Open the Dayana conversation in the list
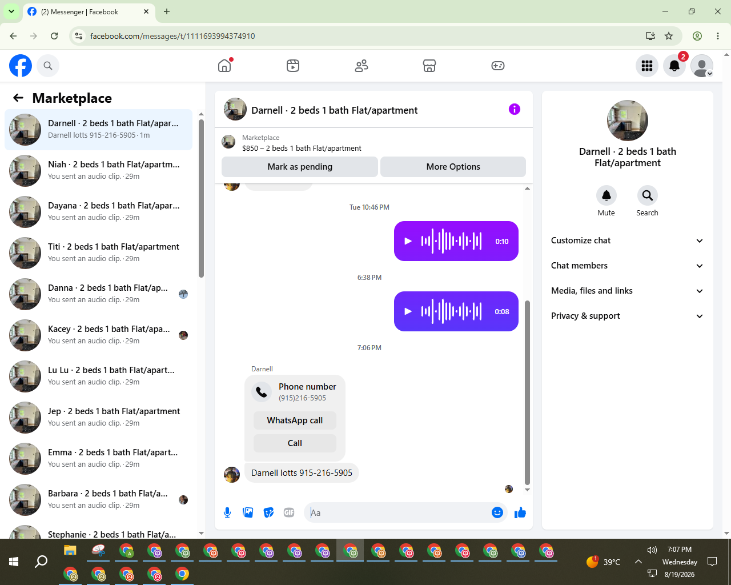Screen dimensions: 731x585 pos(98,212)
